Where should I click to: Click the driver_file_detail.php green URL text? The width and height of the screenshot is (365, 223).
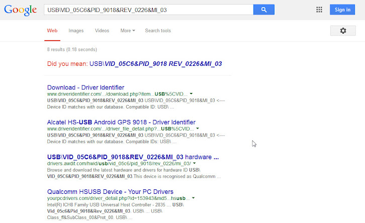[120, 129]
